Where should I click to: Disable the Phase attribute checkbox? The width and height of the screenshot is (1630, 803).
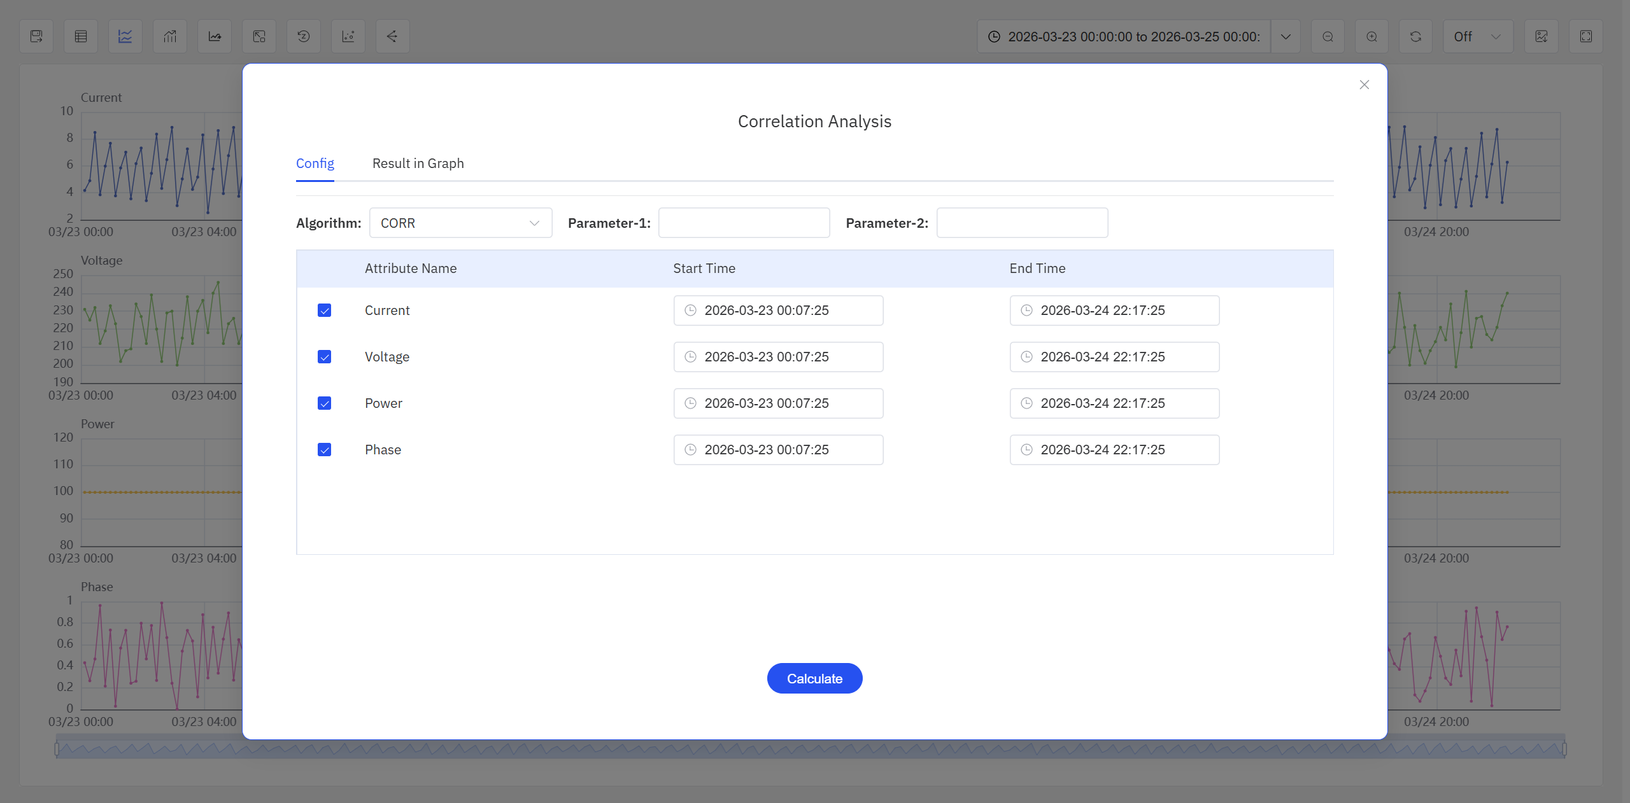325,450
